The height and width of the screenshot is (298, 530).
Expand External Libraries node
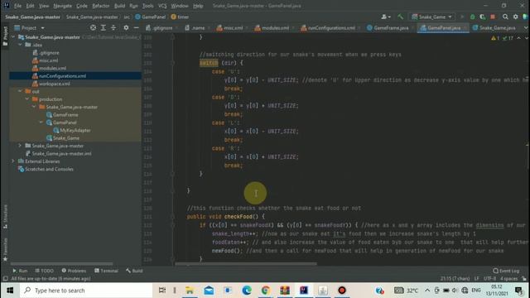tap(13, 161)
